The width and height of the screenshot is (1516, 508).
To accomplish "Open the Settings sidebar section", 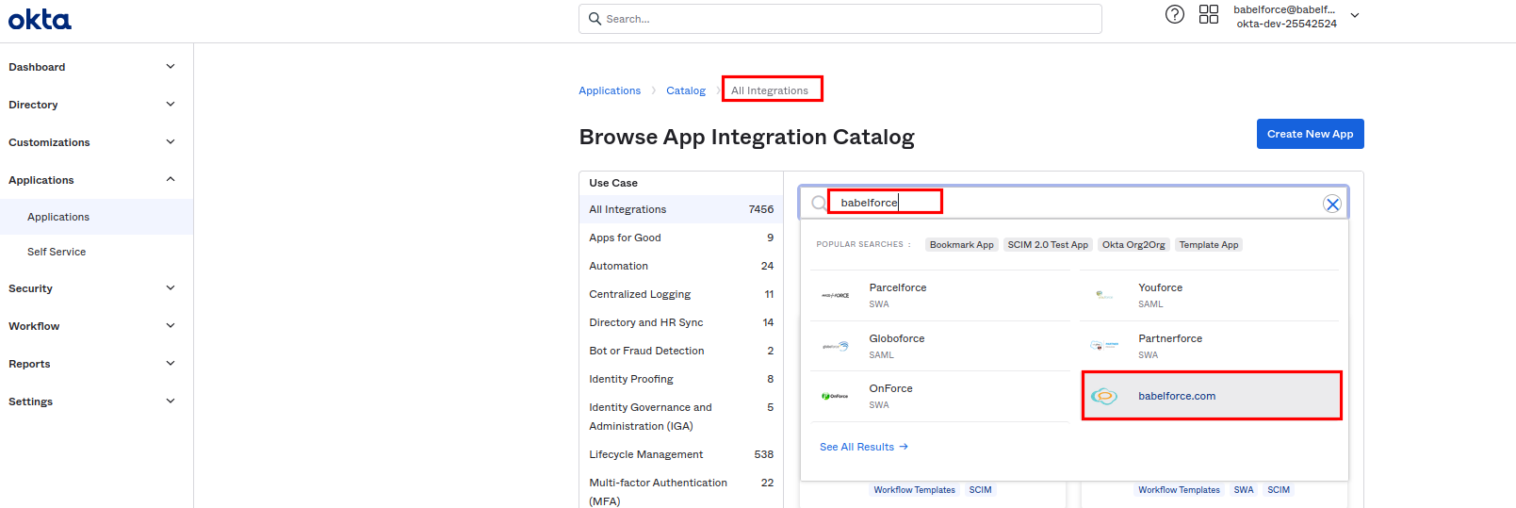I will (x=96, y=401).
